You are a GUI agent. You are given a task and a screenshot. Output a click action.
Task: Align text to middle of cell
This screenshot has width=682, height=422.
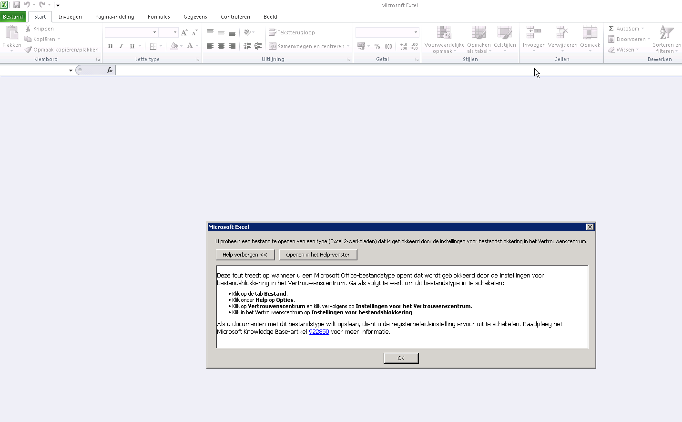coord(221,32)
